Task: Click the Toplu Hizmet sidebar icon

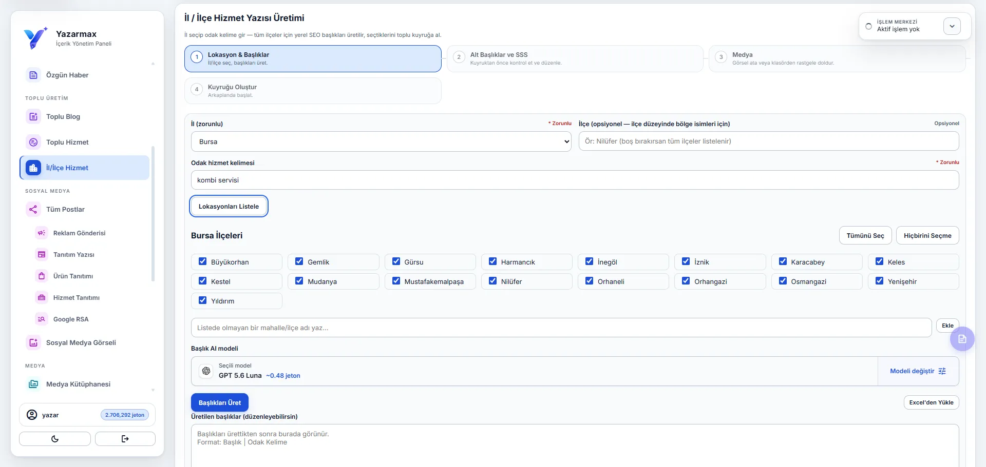Action: (x=33, y=142)
